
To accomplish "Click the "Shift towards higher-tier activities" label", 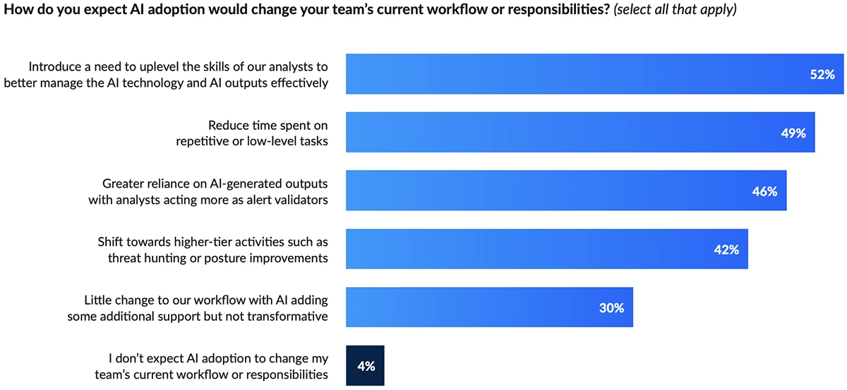I will coord(212,250).
